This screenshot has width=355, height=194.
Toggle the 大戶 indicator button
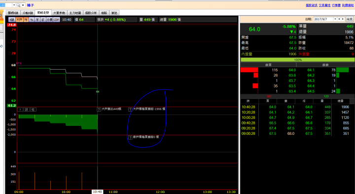pyautogui.click(x=20, y=20)
